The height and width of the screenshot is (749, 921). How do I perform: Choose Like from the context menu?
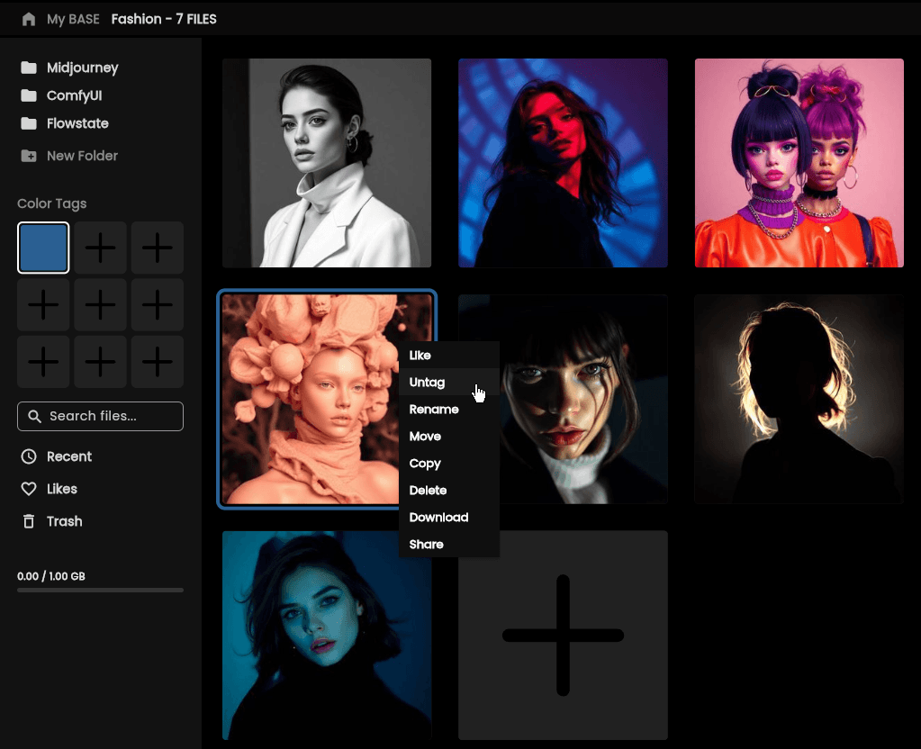tap(449, 356)
